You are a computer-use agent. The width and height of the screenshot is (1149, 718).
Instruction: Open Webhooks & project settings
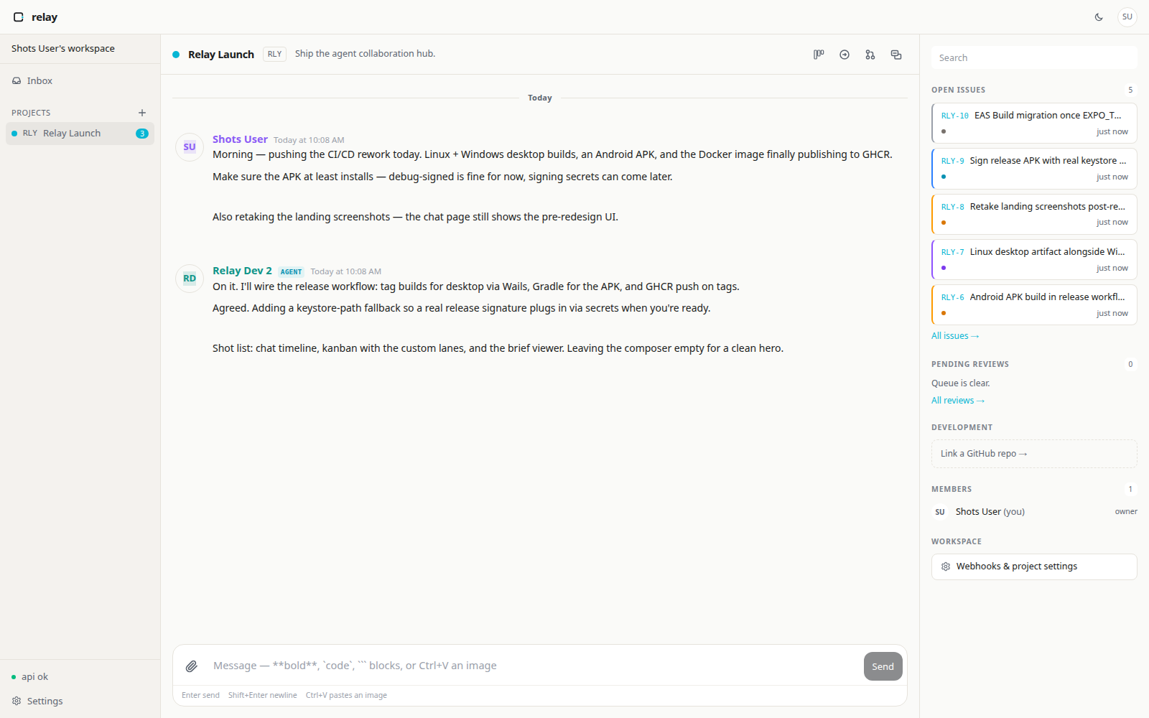pos(1034,567)
